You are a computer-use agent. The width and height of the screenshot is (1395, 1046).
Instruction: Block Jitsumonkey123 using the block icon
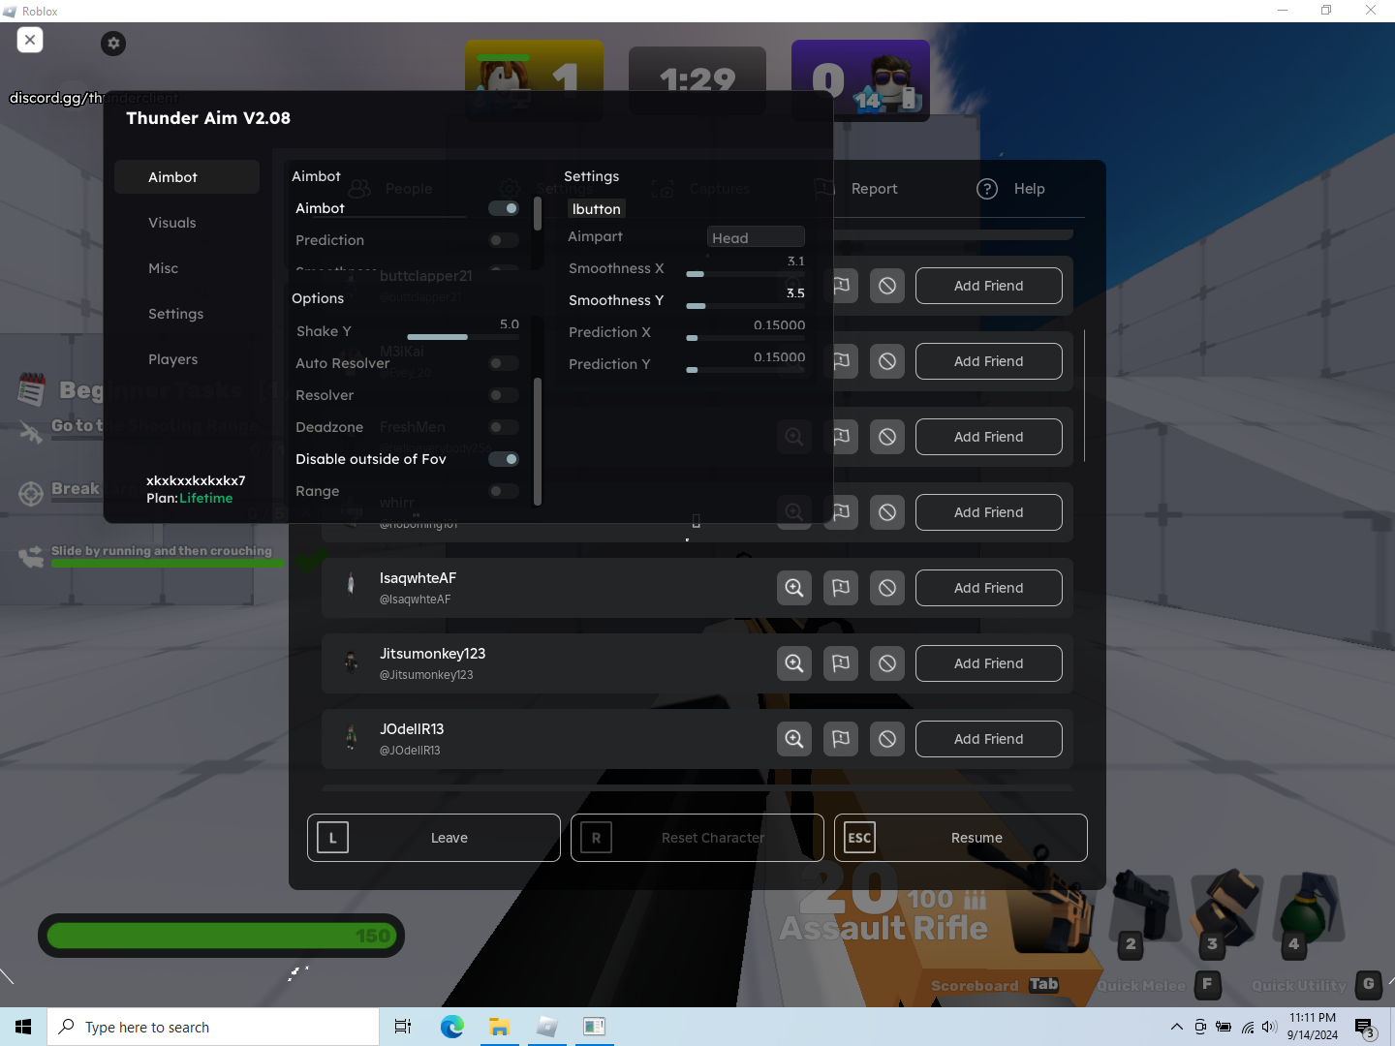[887, 663]
